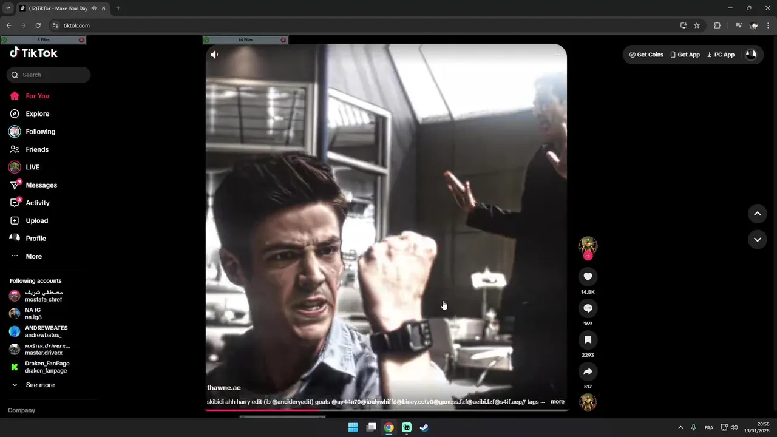The width and height of the screenshot is (777, 437).
Task: Open the sound disc thumbnail
Action: click(588, 402)
